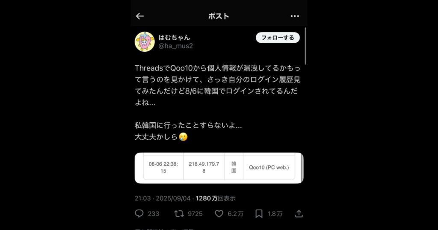Click the 6.2万 likes count

pyautogui.click(x=236, y=214)
